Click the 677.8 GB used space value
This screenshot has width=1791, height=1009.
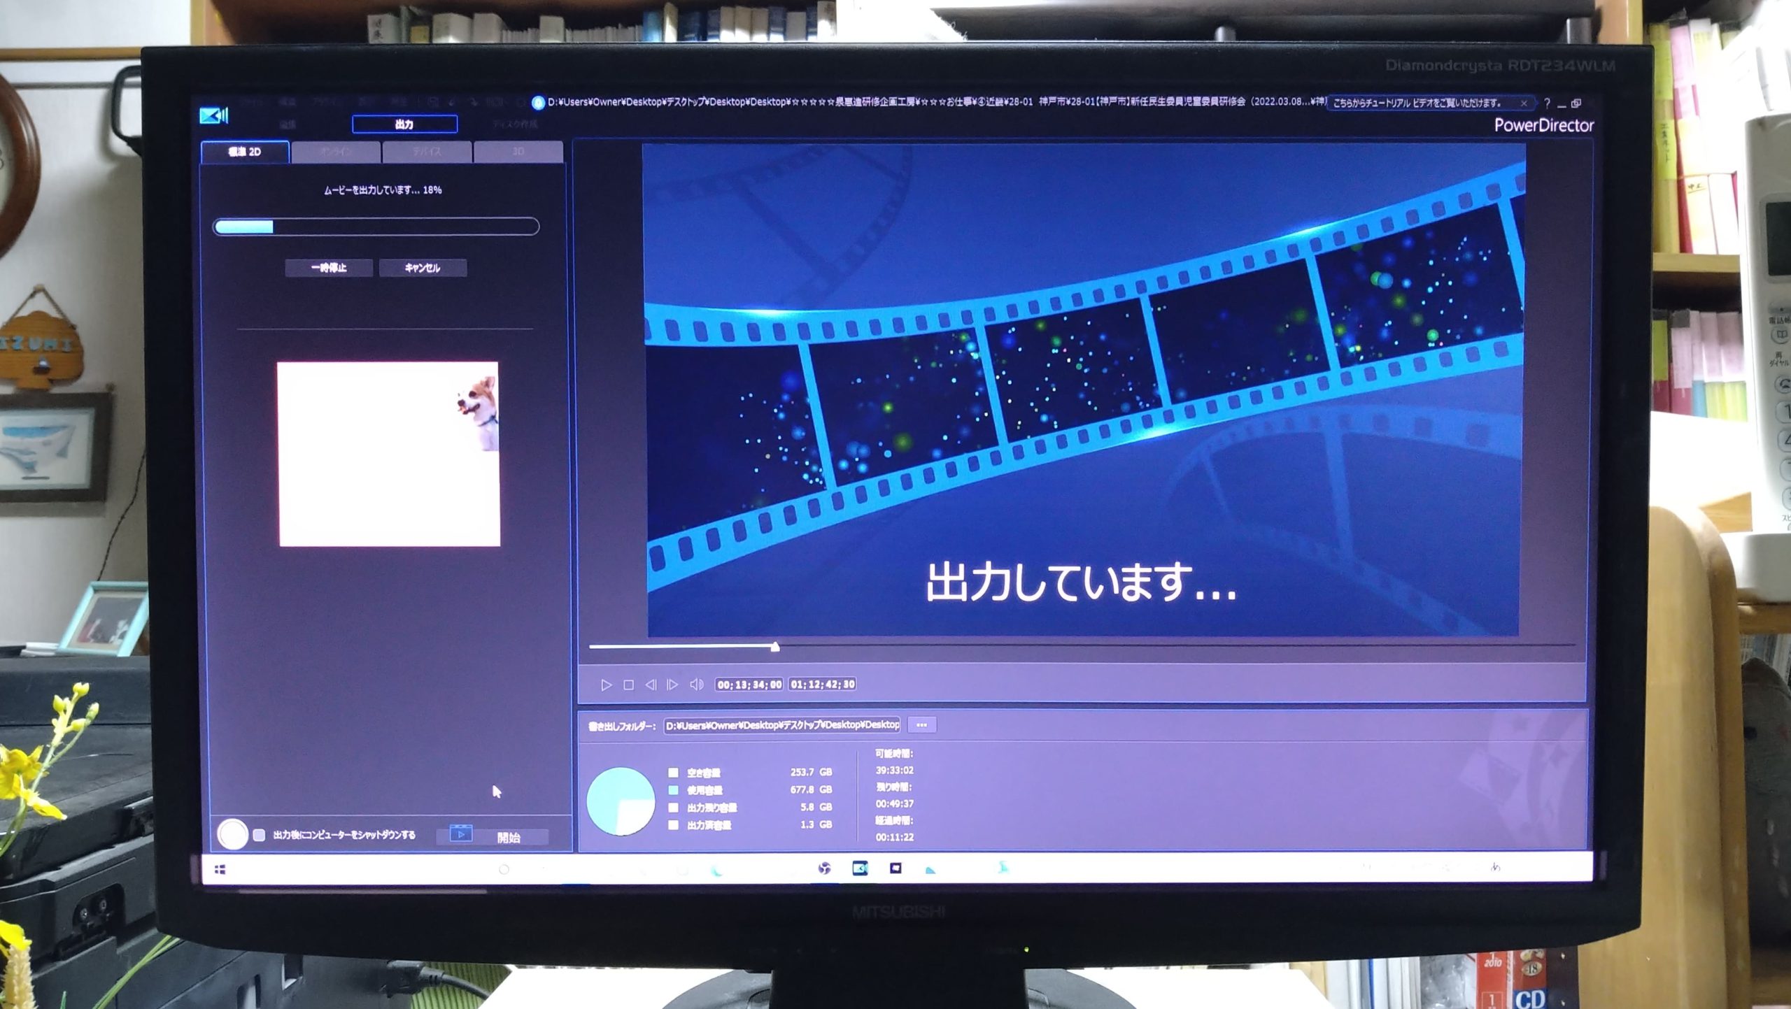click(x=811, y=790)
